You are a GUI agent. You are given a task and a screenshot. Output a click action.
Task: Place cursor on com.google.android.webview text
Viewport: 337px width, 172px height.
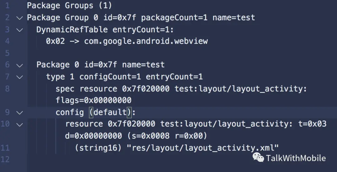click(146, 41)
